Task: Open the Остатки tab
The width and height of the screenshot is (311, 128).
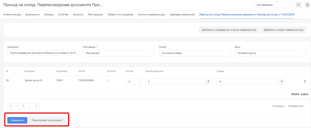Action: (63, 15)
